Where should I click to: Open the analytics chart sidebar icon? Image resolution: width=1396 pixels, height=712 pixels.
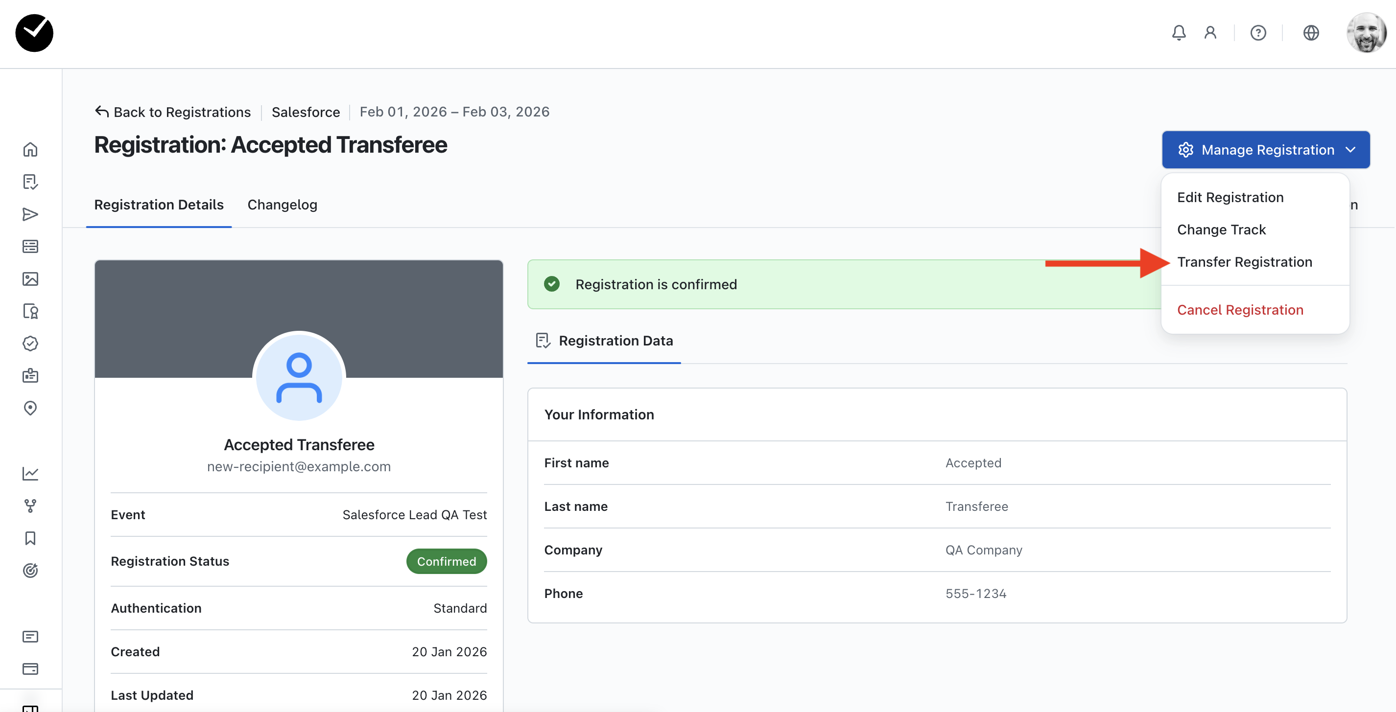[x=30, y=473]
